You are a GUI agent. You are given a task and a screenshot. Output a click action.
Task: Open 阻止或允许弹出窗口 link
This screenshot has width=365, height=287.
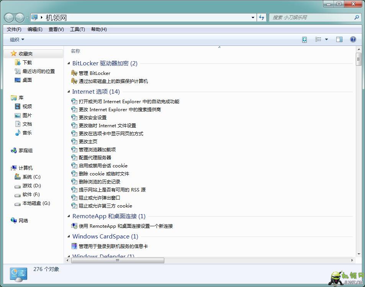click(100, 198)
